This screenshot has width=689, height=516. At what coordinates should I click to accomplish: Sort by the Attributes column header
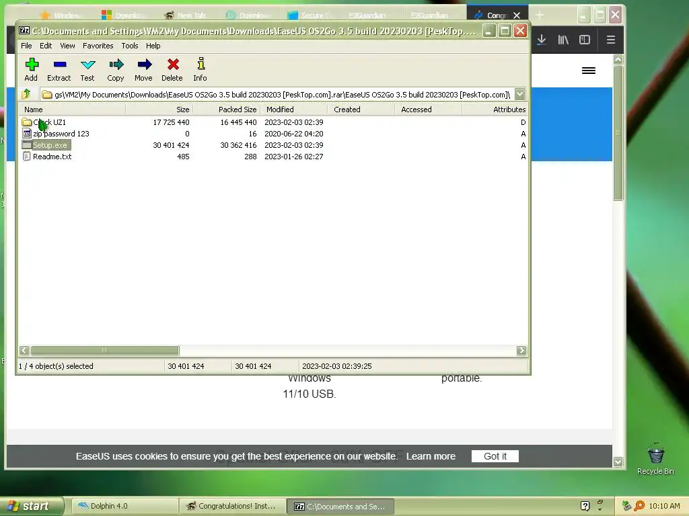495,110
